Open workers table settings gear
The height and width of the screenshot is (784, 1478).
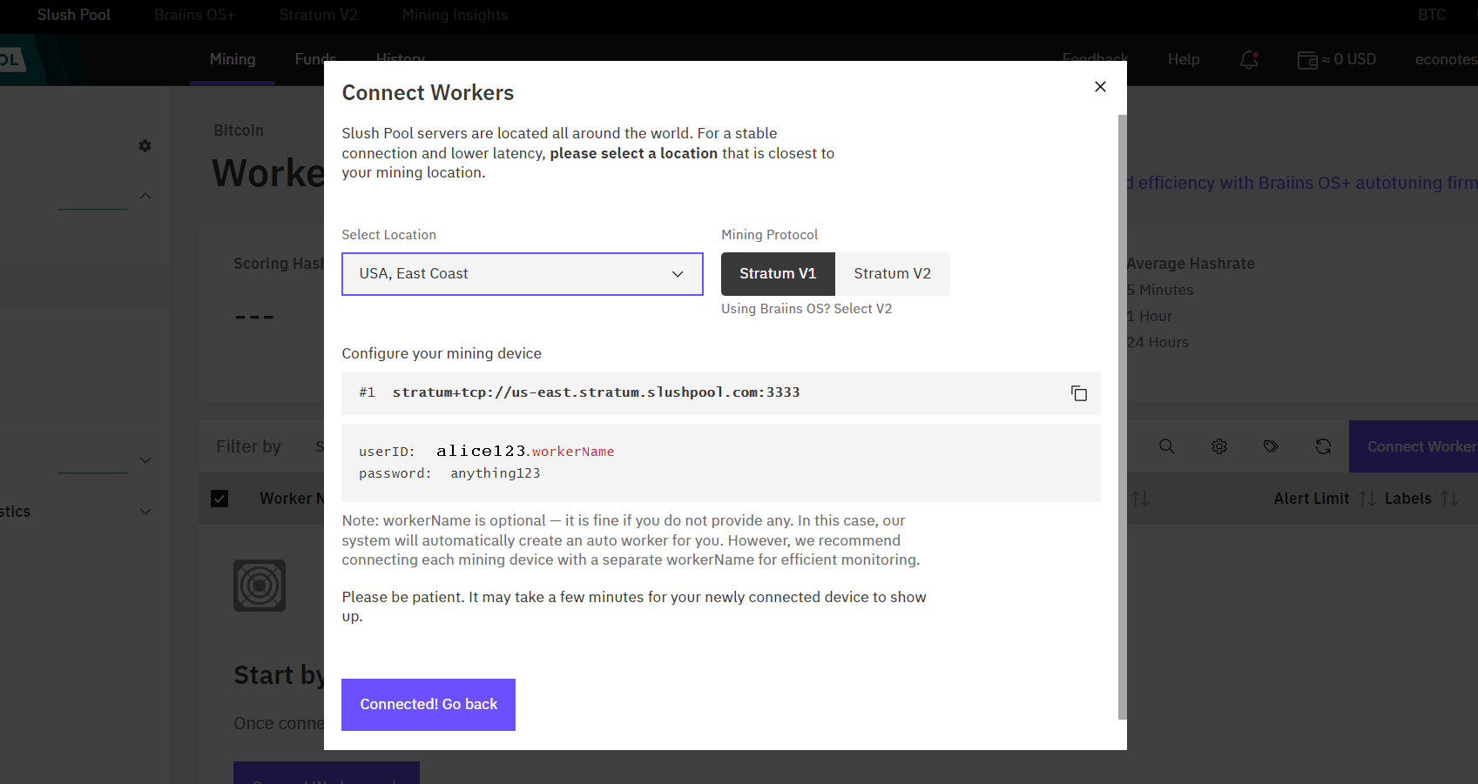coord(1219,446)
